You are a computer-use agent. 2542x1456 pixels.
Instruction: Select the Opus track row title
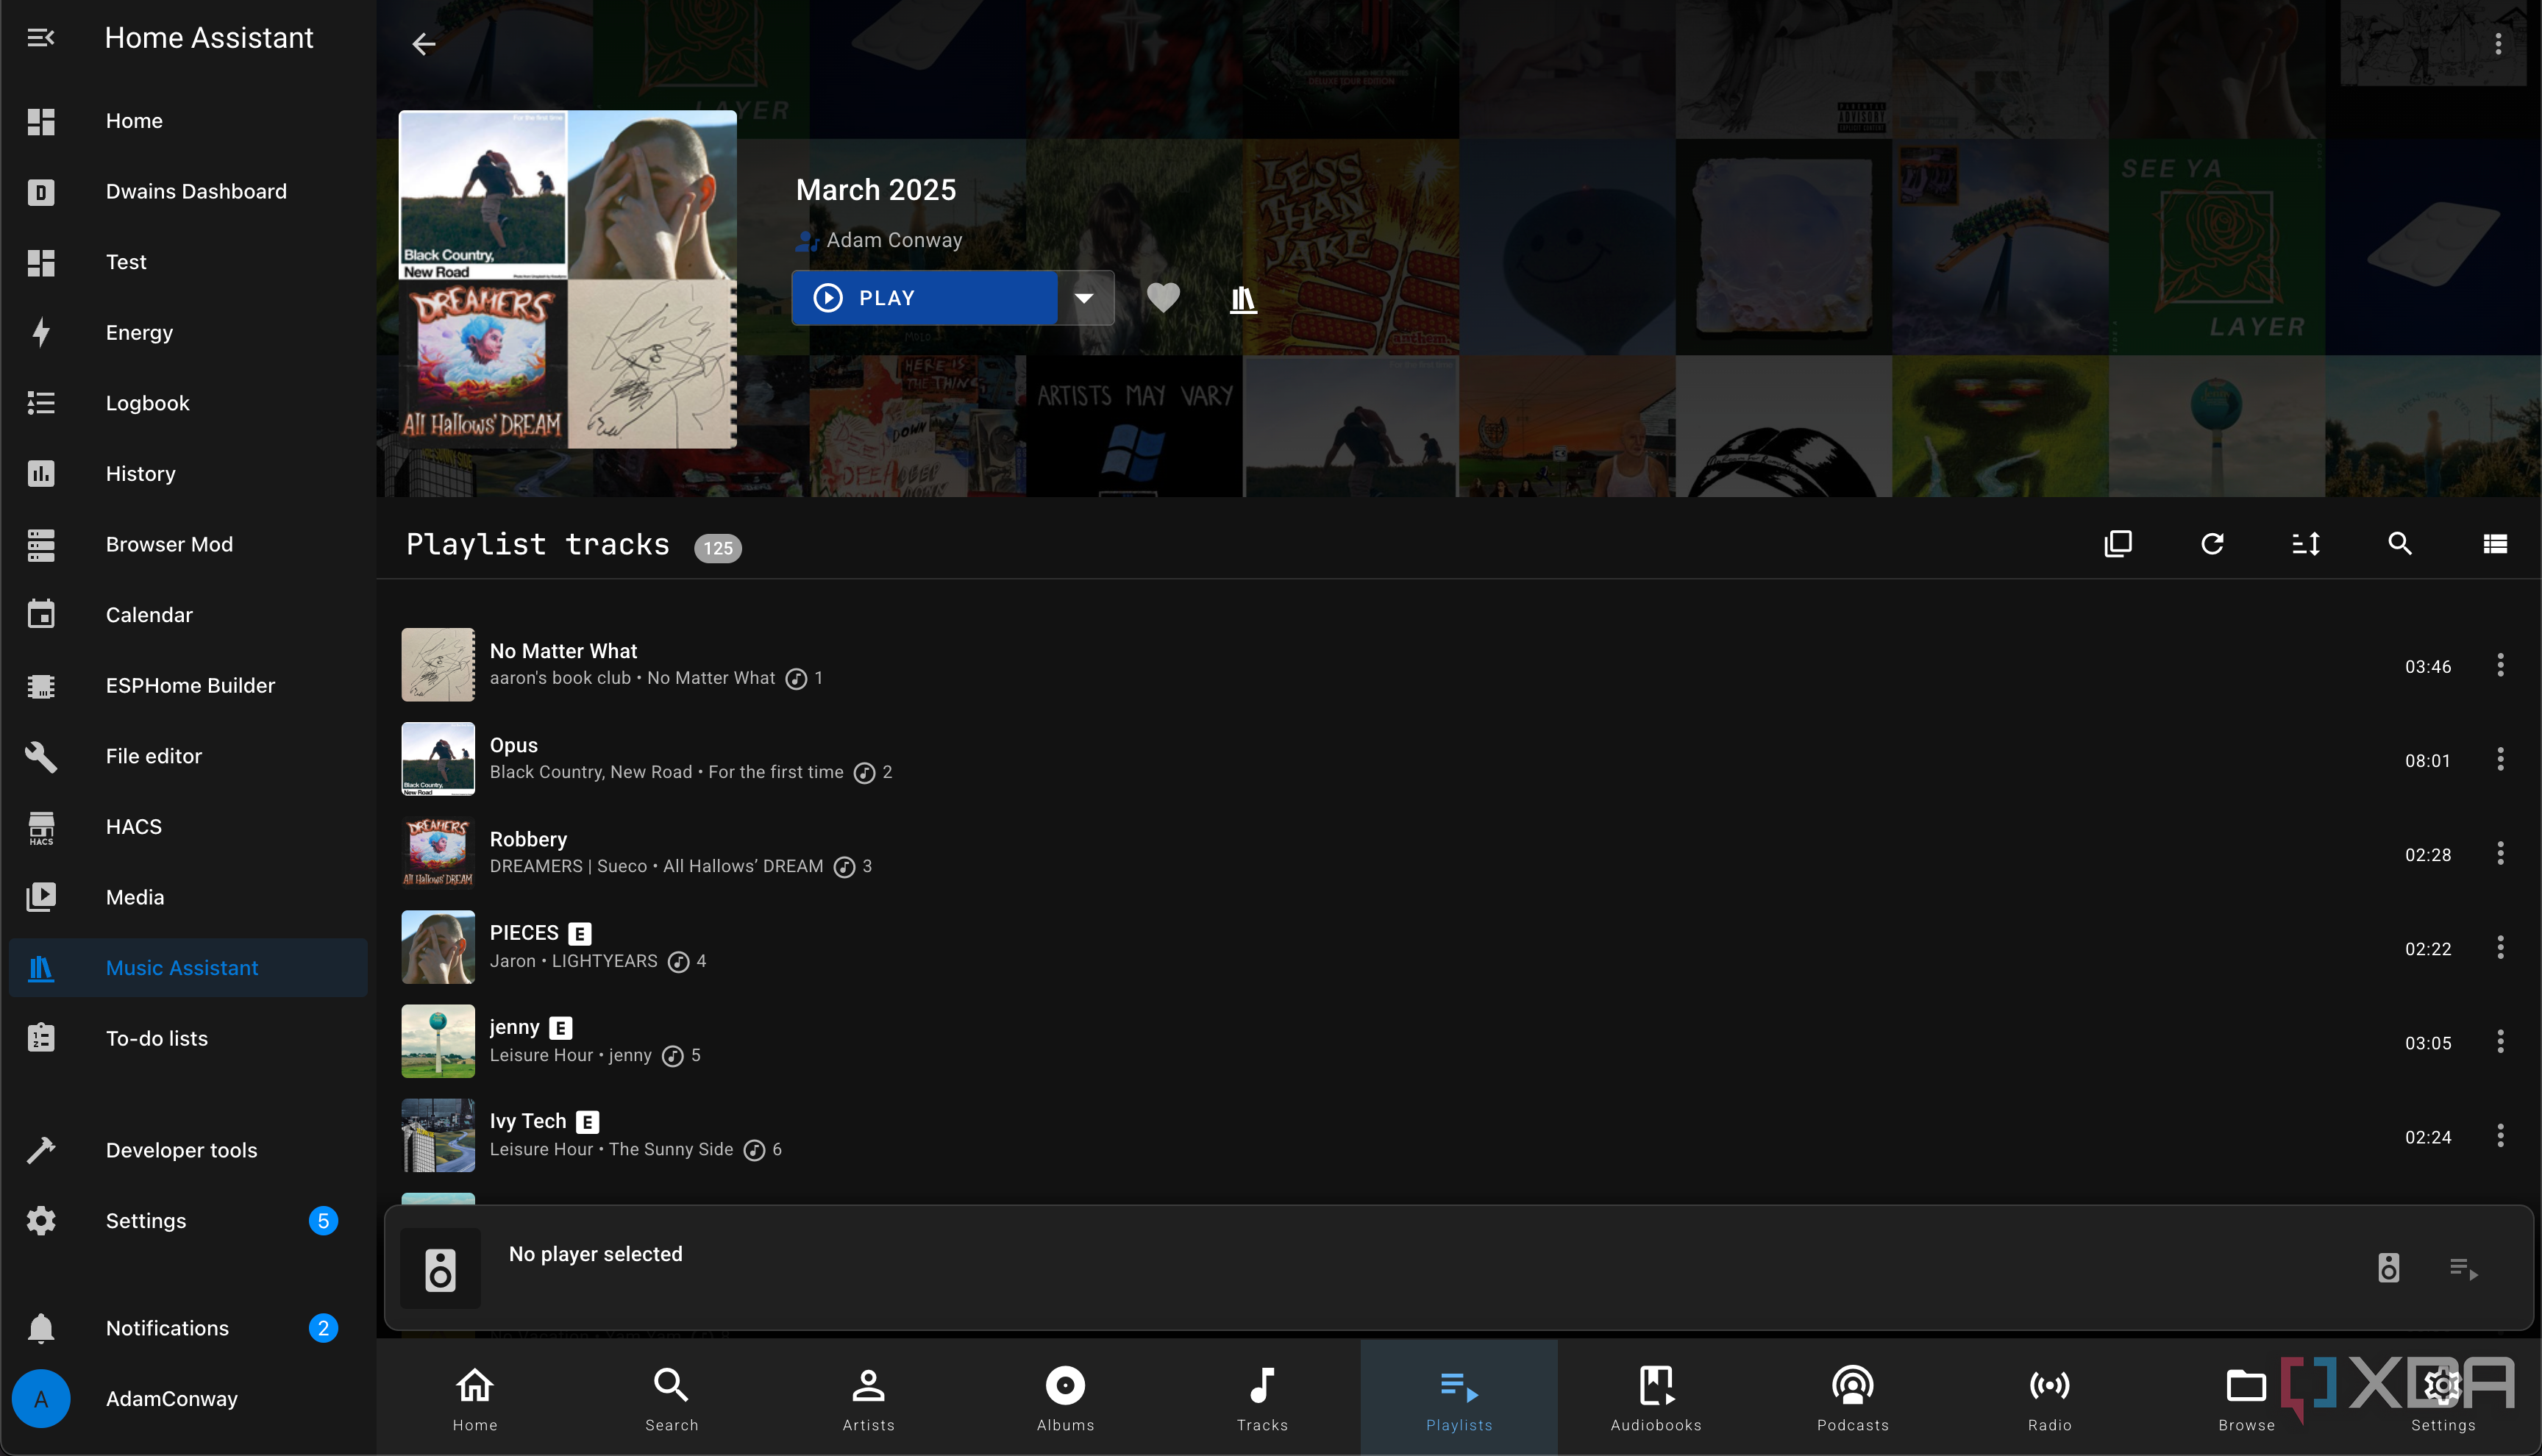[513, 745]
